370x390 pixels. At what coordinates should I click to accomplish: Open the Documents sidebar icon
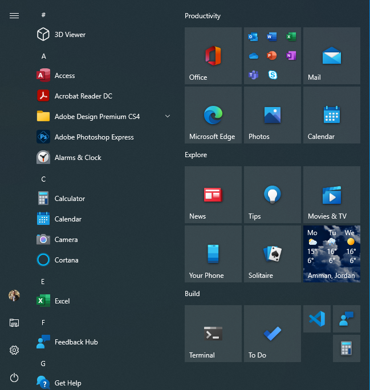(x=14, y=323)
